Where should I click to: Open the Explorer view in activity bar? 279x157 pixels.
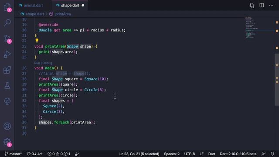[7, 7]
